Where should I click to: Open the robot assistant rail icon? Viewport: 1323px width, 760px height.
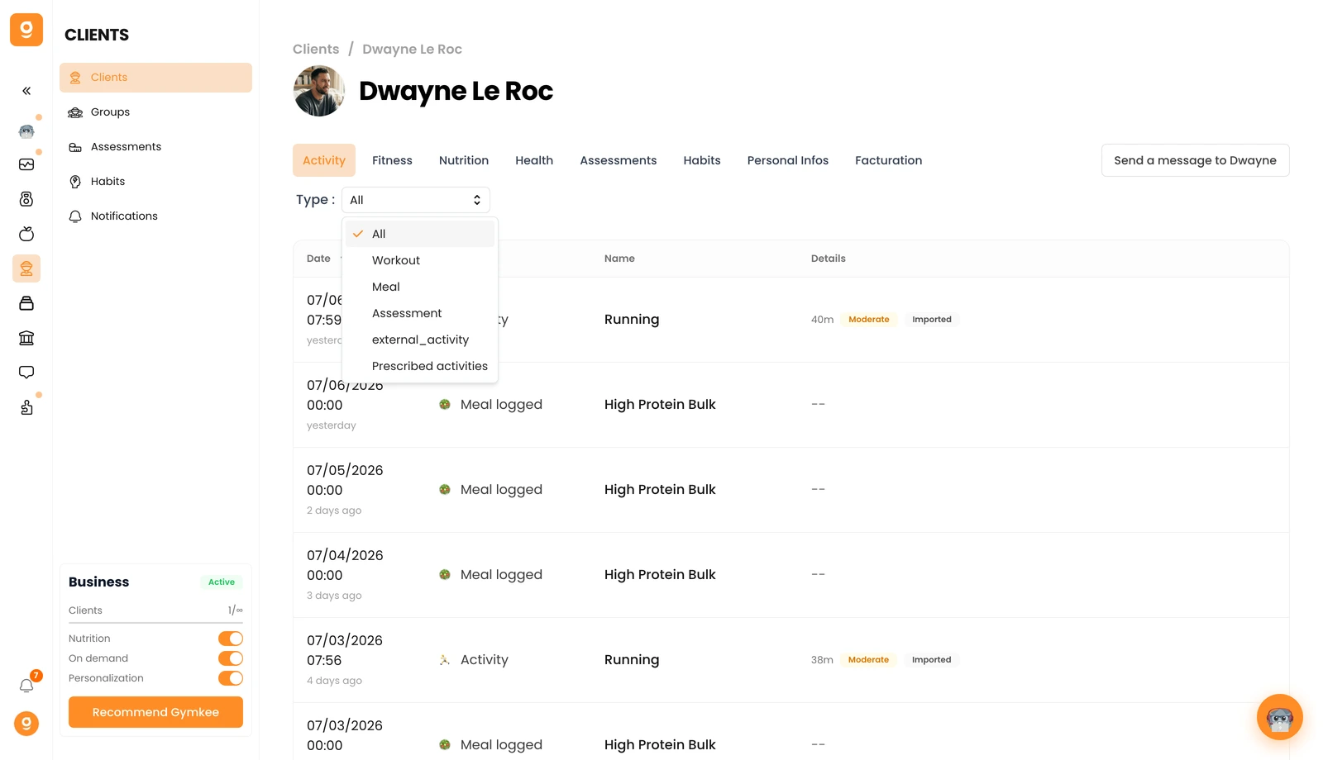26,131
